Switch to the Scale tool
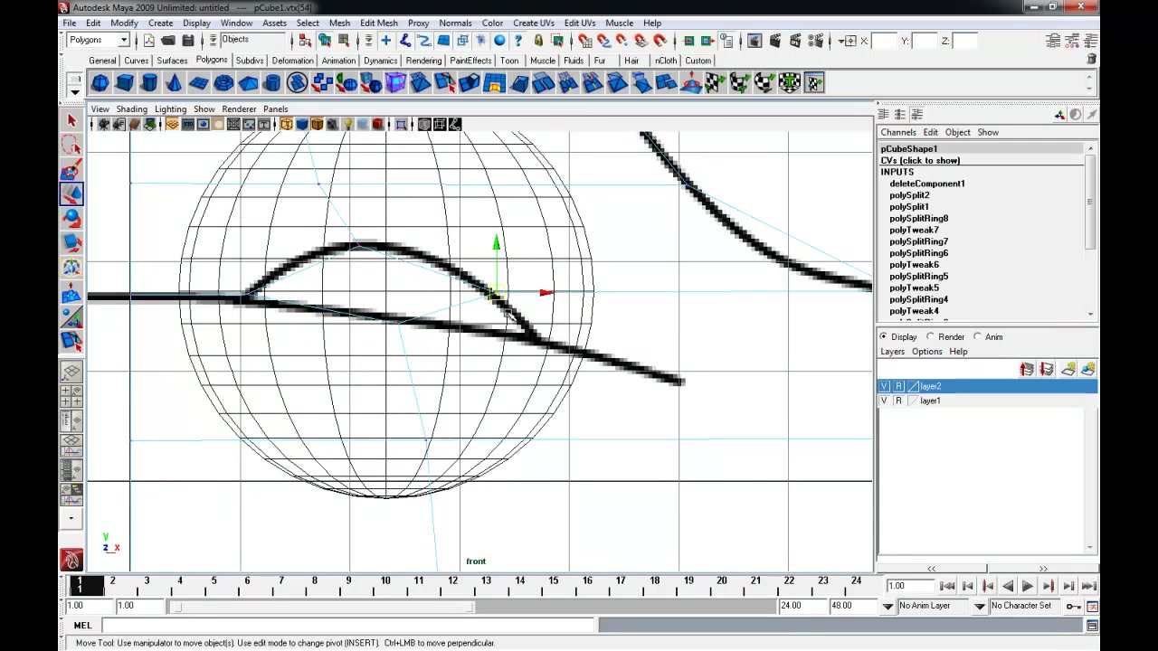The height and width of the screenshot is (651, 1158). [71, 242]
